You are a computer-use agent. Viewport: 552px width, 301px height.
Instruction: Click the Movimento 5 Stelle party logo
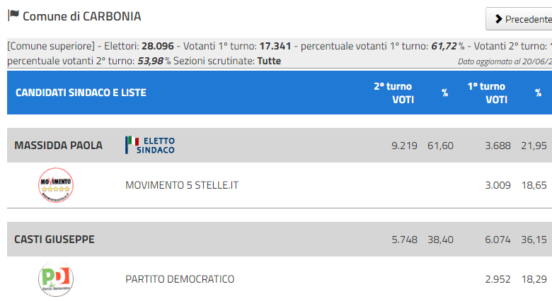click(56, 185)
